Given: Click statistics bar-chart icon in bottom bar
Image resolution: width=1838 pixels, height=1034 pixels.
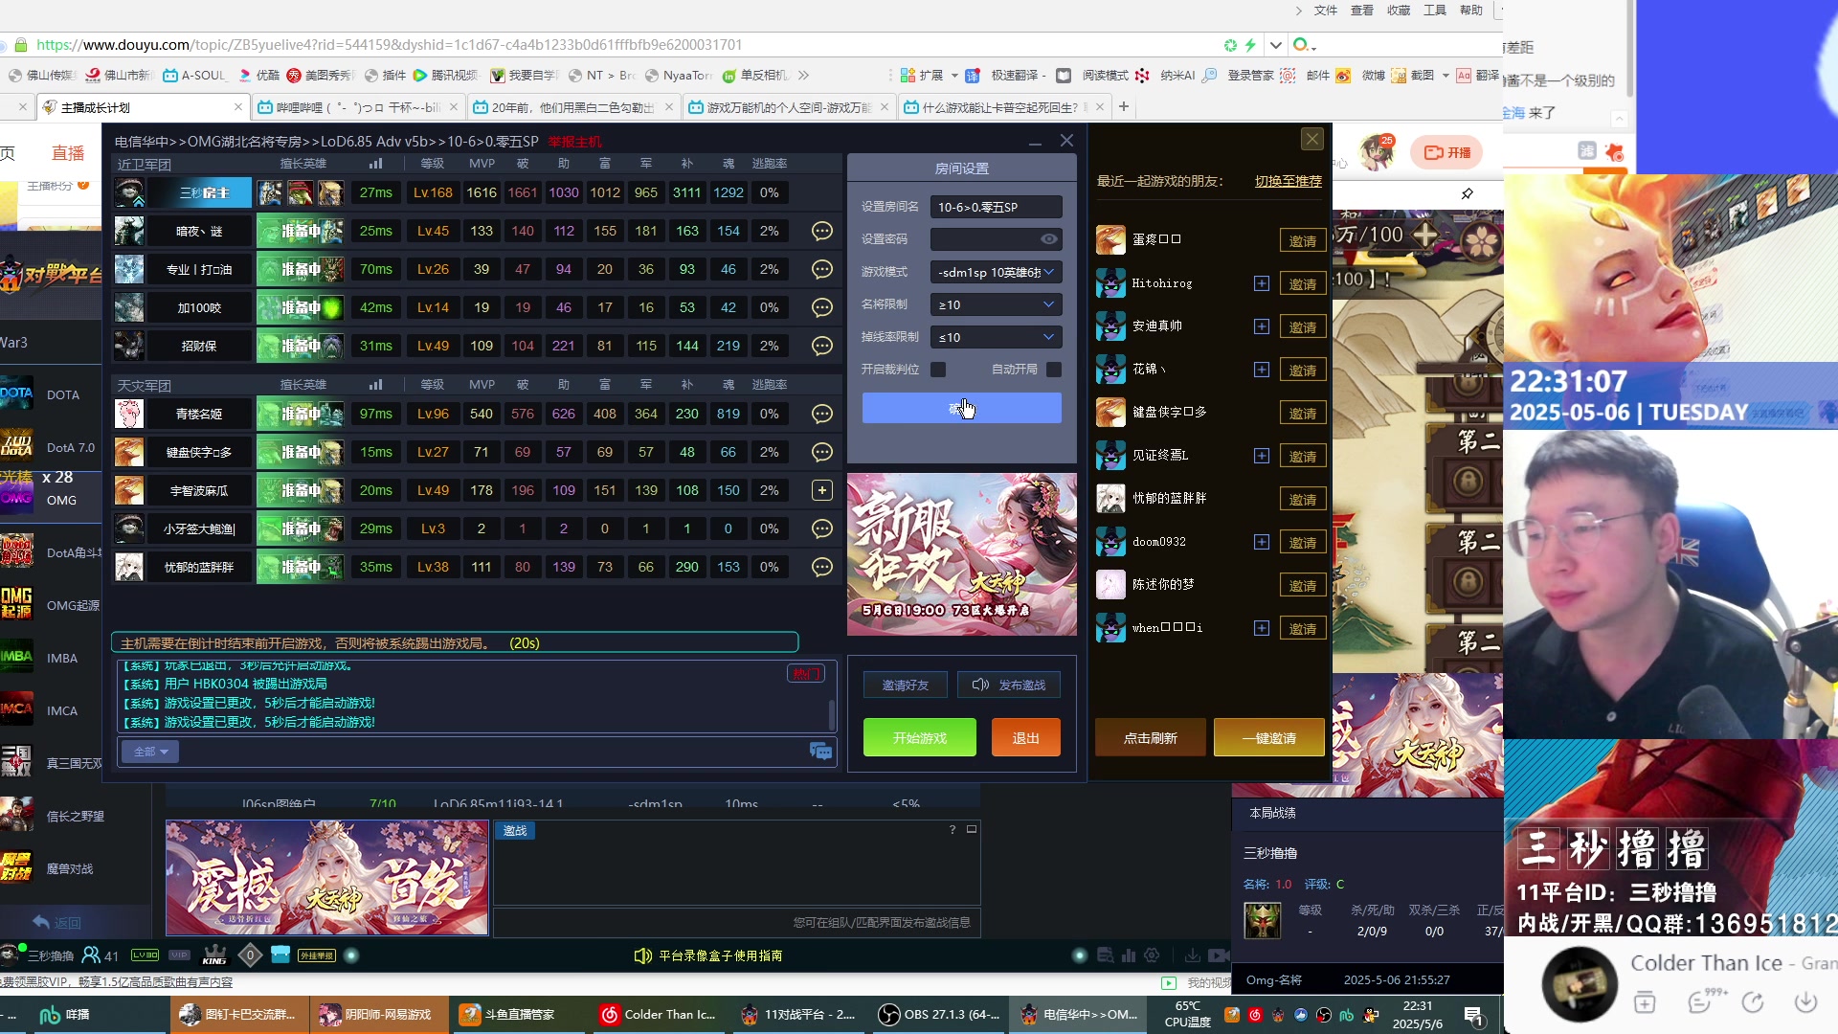Looking at the screenshot, I should [x=1129, y=955].
